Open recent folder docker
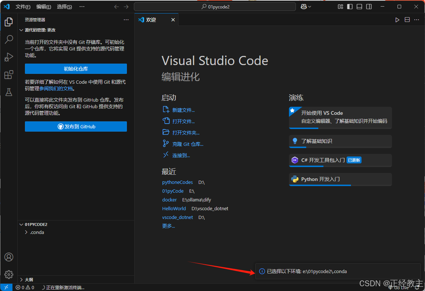The height and width of the screenshot is (291, 425). (x=169, y=200)
